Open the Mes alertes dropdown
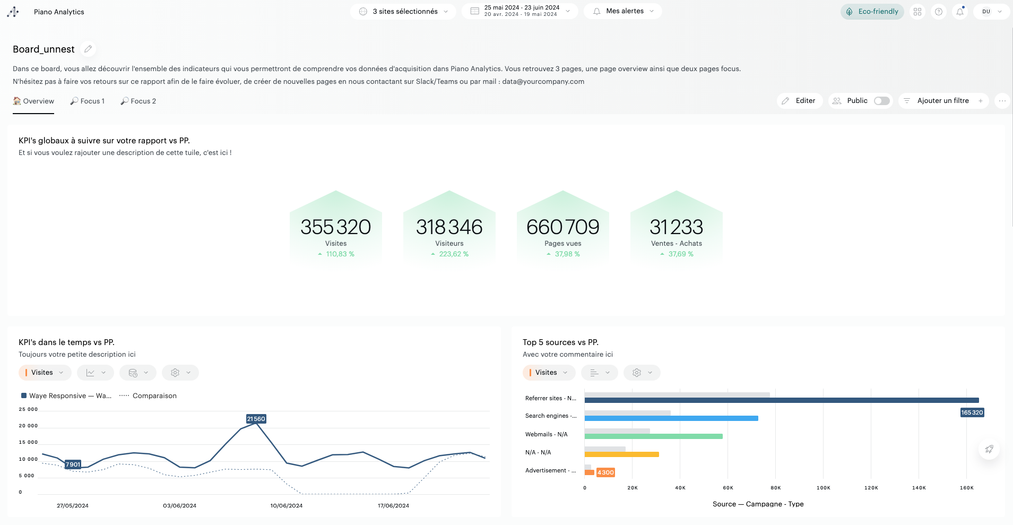The width and height of the screenshot is (1013, 525). pyautogui.click(x=623, y=11)
